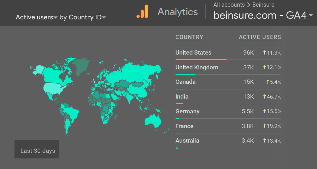
Task: Click the 46.7% growth figure
Action: (x=274, y=97)
